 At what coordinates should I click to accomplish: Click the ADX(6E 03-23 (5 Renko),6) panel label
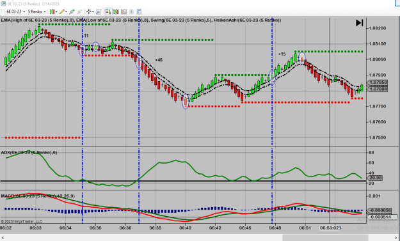click(x=29, y=152)
